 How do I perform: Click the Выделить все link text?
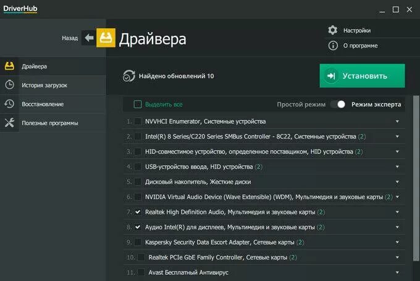point(164,104)
